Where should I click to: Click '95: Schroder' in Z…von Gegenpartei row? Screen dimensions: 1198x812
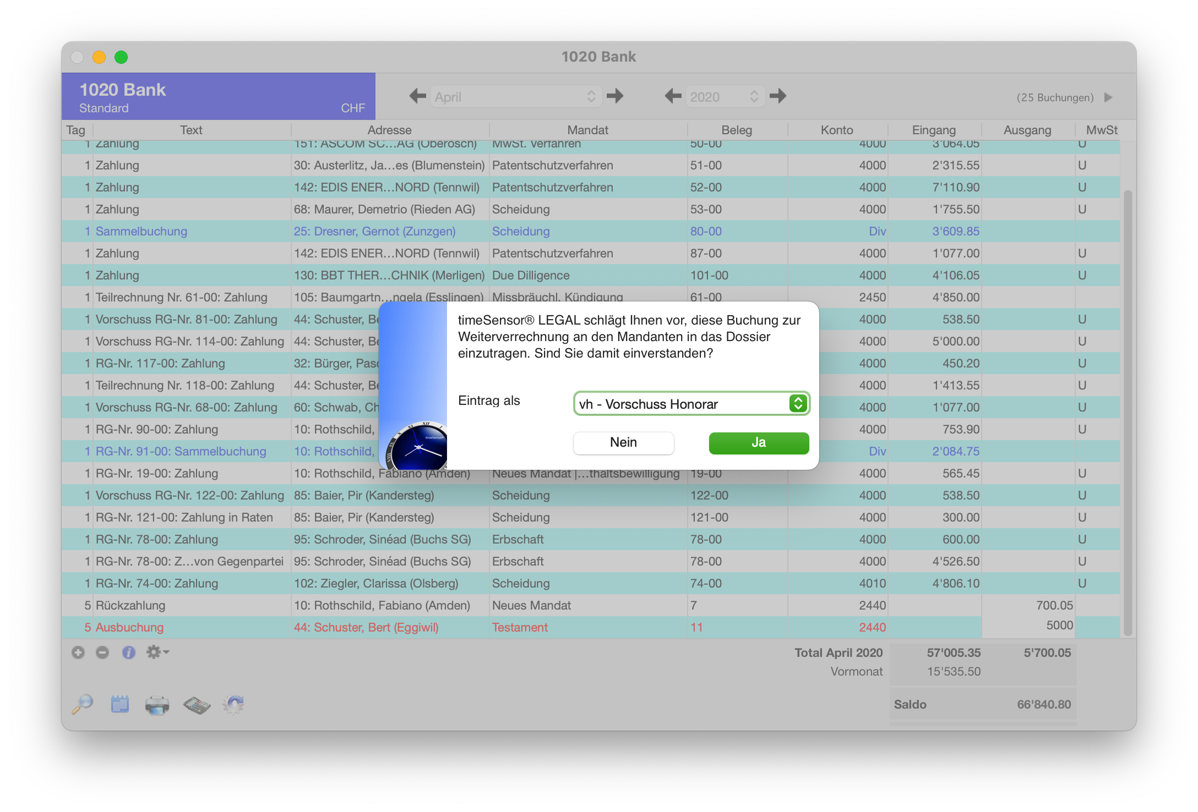[383, 561]
